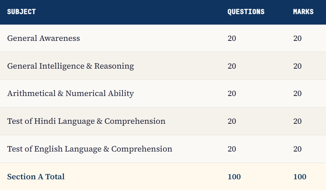The image size is (326, 190).
Task: Click the English Language row questions value
Action: point(232,149)
